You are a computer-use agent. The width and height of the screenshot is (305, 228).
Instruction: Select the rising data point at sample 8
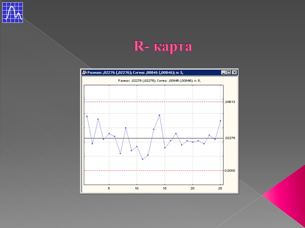125,128
